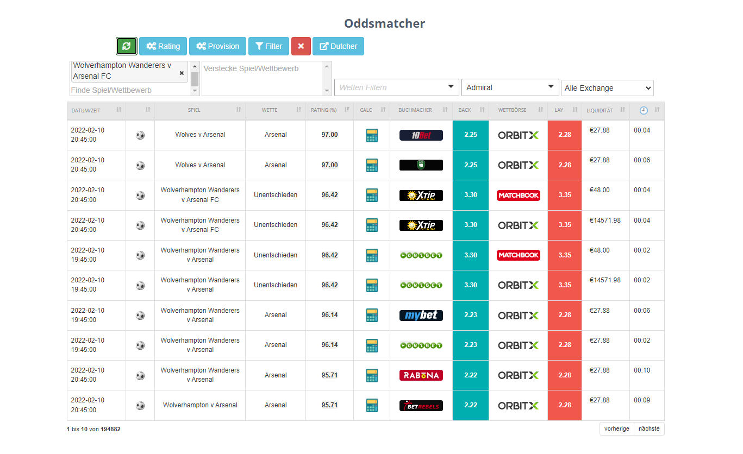Screen dimensions: 743x454
Task: Click the green refresh icon button
Action: [127, 46]
